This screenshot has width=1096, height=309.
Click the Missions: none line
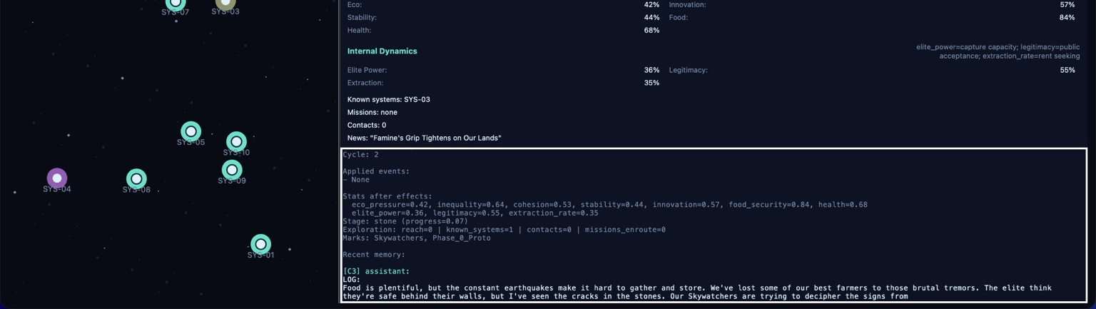pyautogui.click(x=372, y=112)
